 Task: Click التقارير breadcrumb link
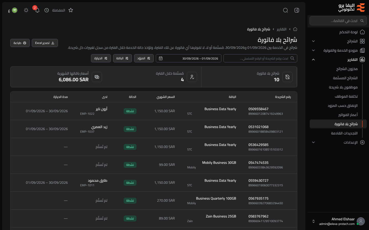[282, 29]
